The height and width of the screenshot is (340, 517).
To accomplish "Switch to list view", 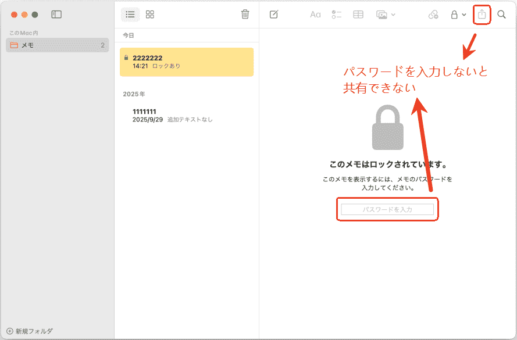I will [130, 15].
